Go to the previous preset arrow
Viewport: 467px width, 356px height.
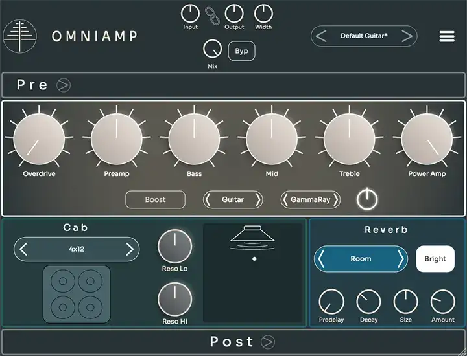click(321, 36)
